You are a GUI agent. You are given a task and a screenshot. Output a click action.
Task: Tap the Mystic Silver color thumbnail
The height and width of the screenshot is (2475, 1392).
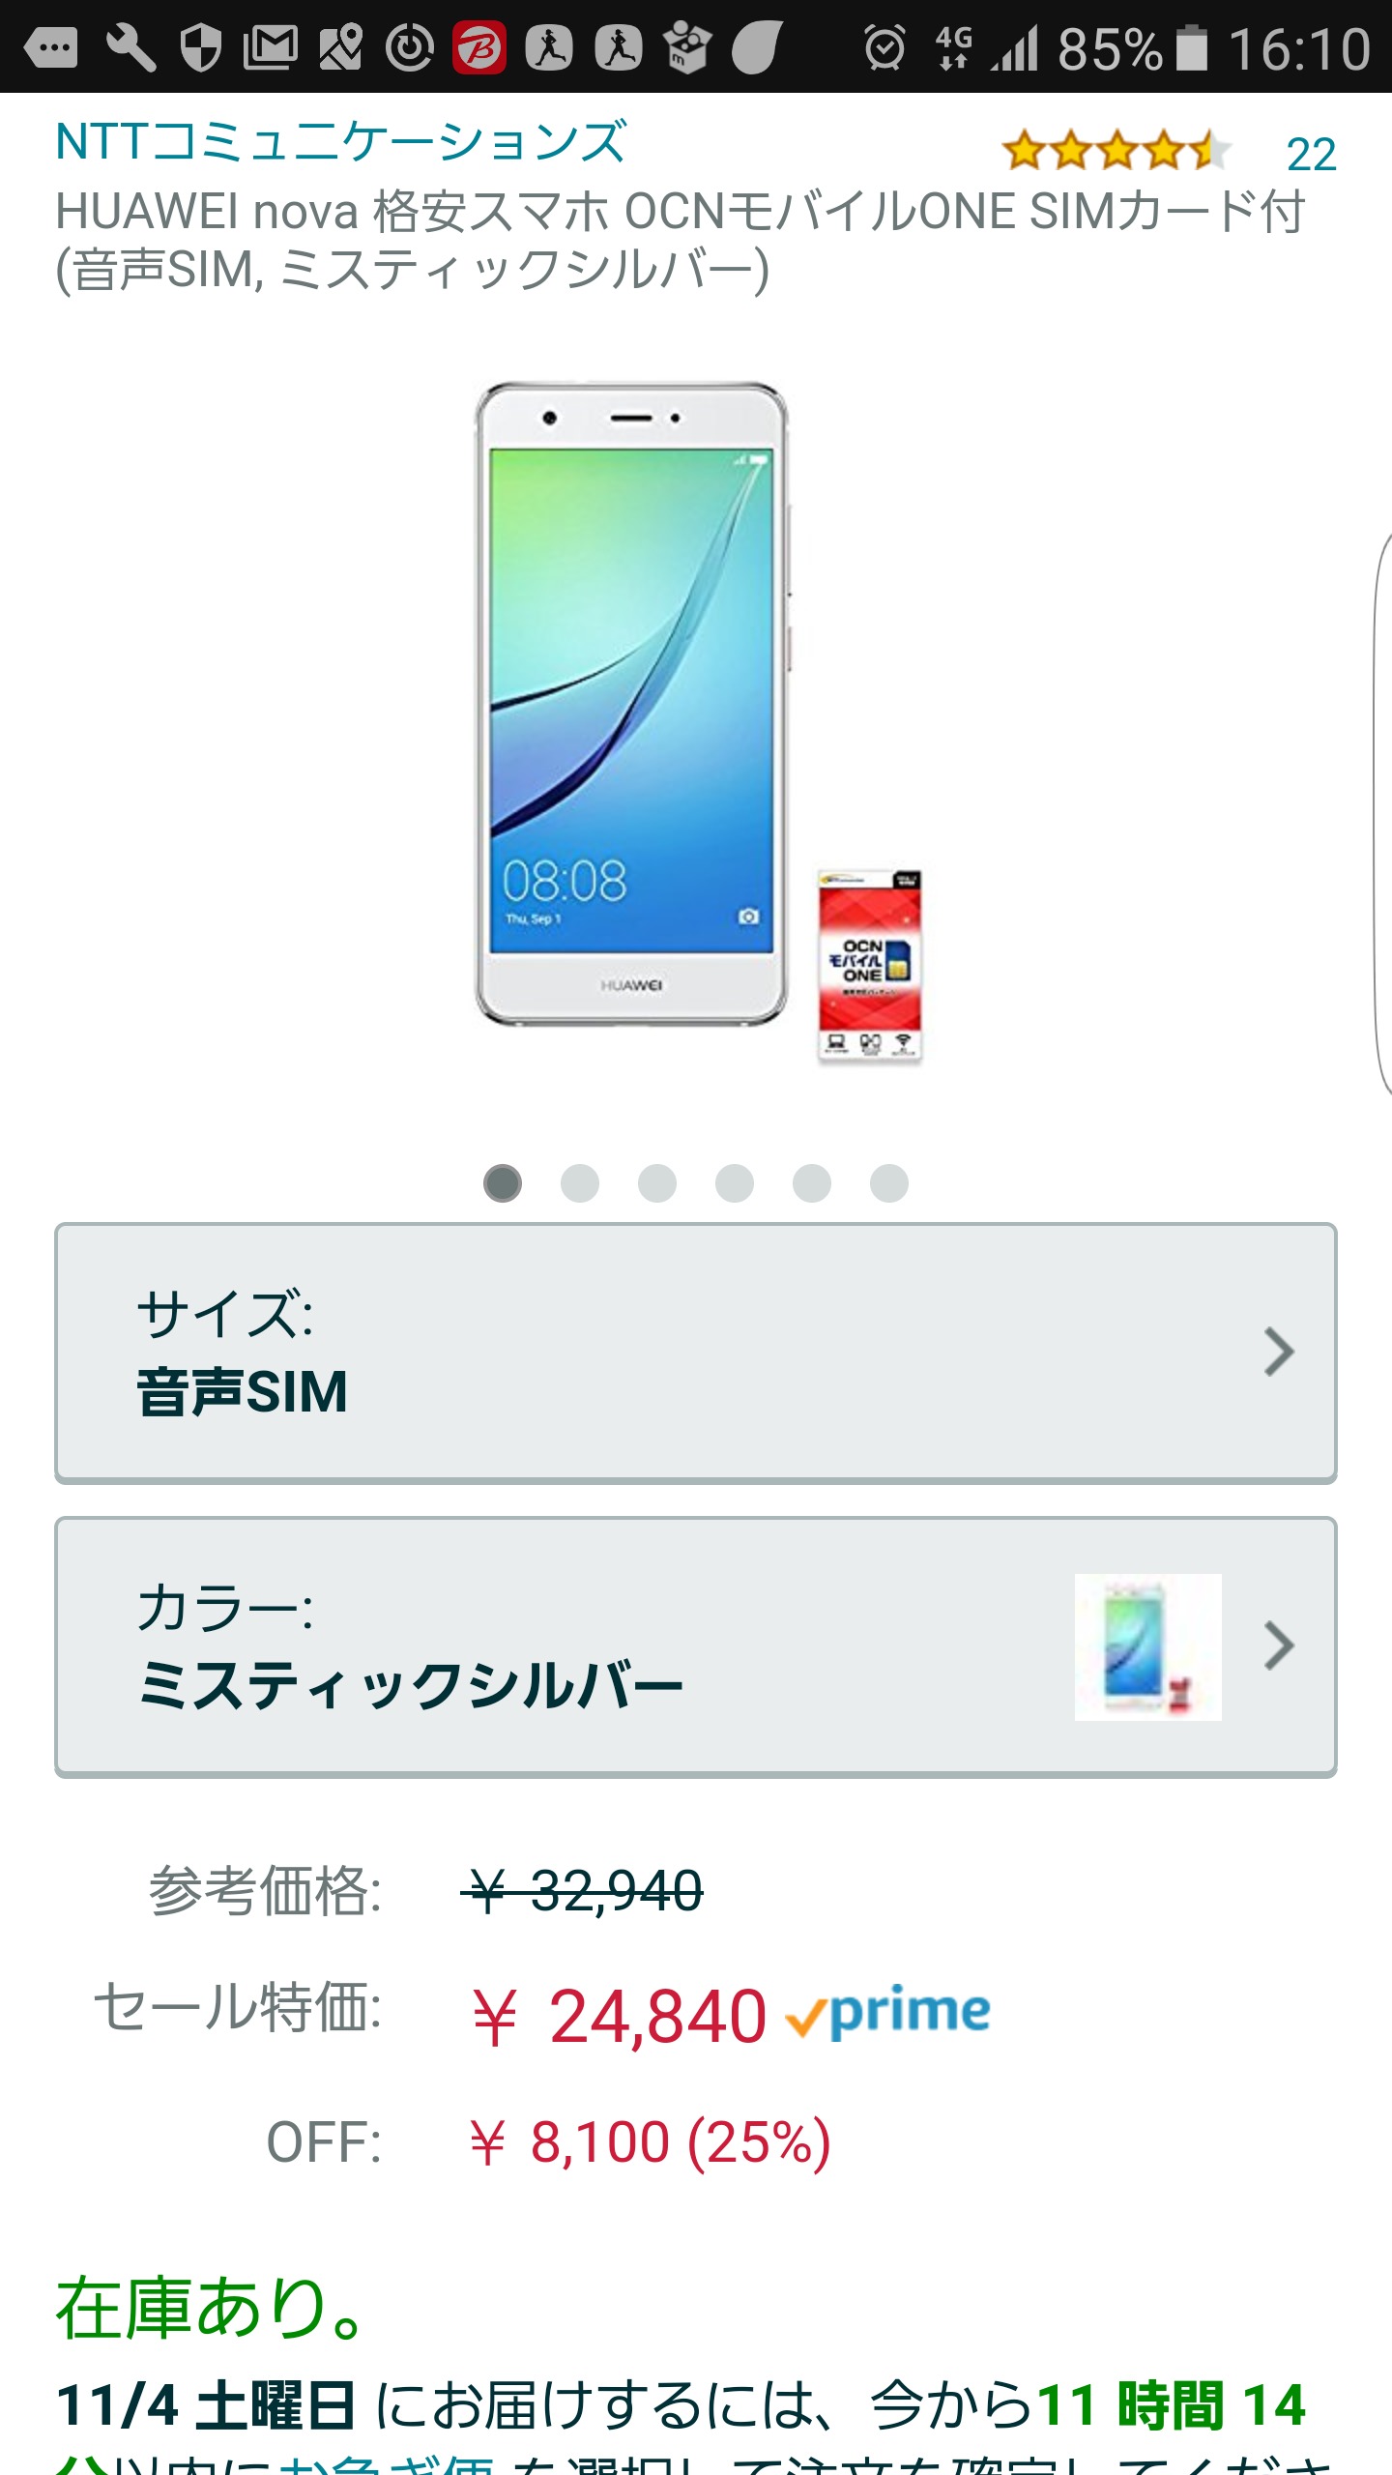pyautogui.click(x=1147, y=1646)
